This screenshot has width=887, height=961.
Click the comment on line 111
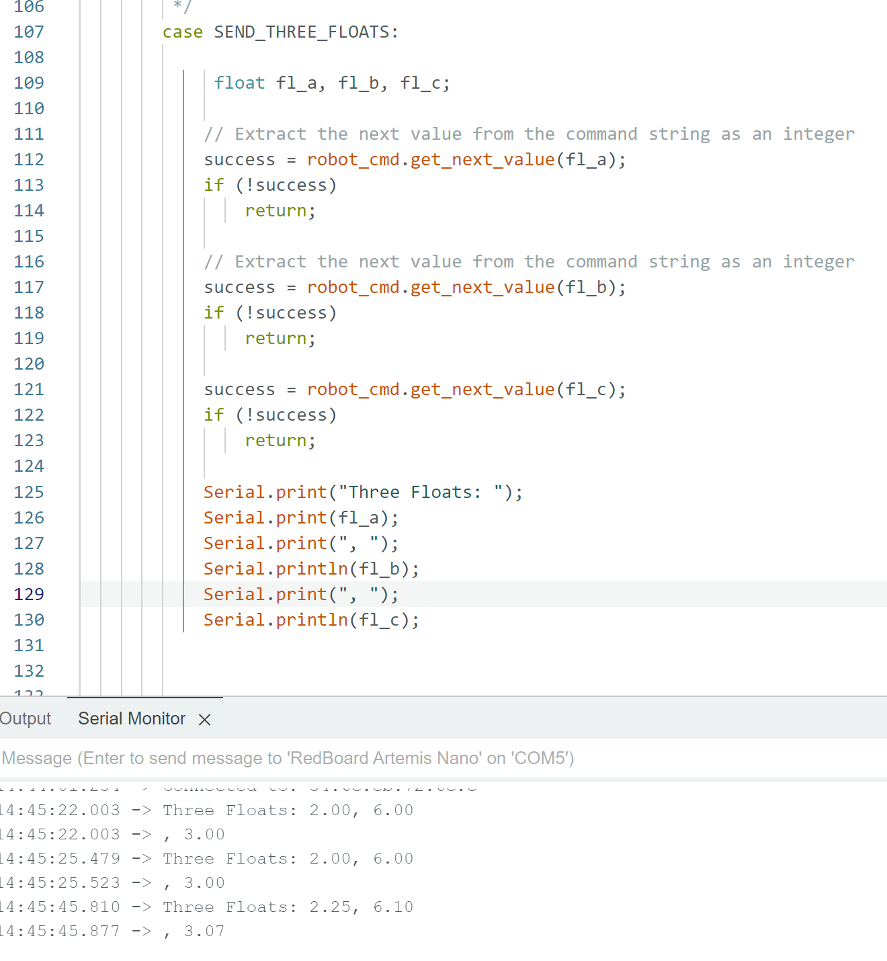tap(530, 134)
